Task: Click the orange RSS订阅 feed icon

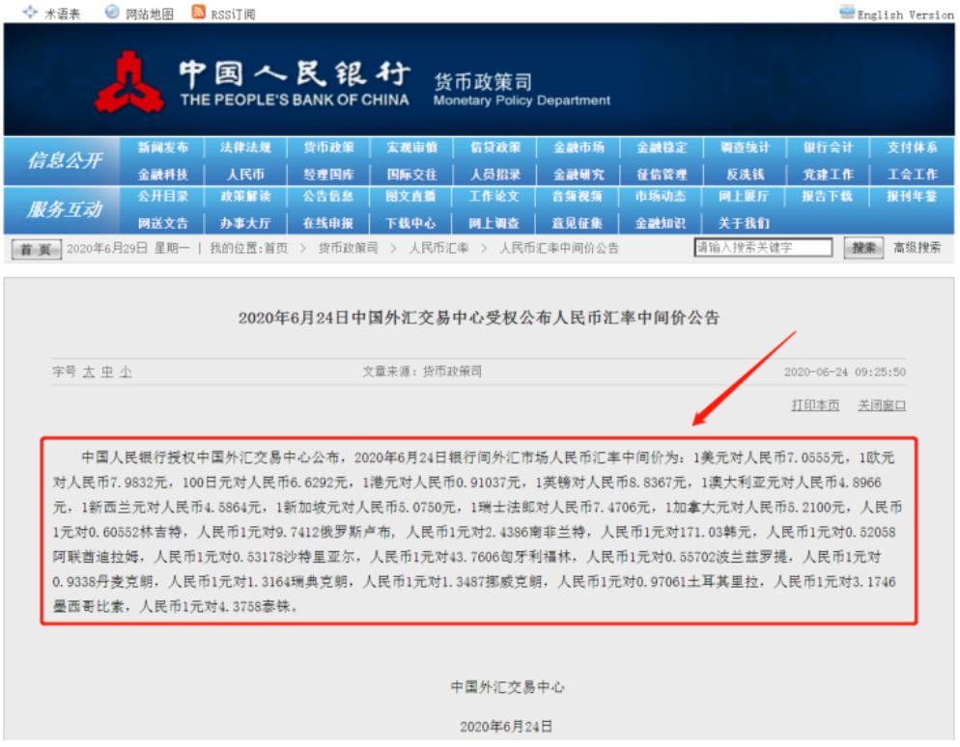Action: point(198,12)
